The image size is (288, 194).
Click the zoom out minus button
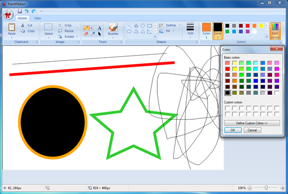(249, 188)
